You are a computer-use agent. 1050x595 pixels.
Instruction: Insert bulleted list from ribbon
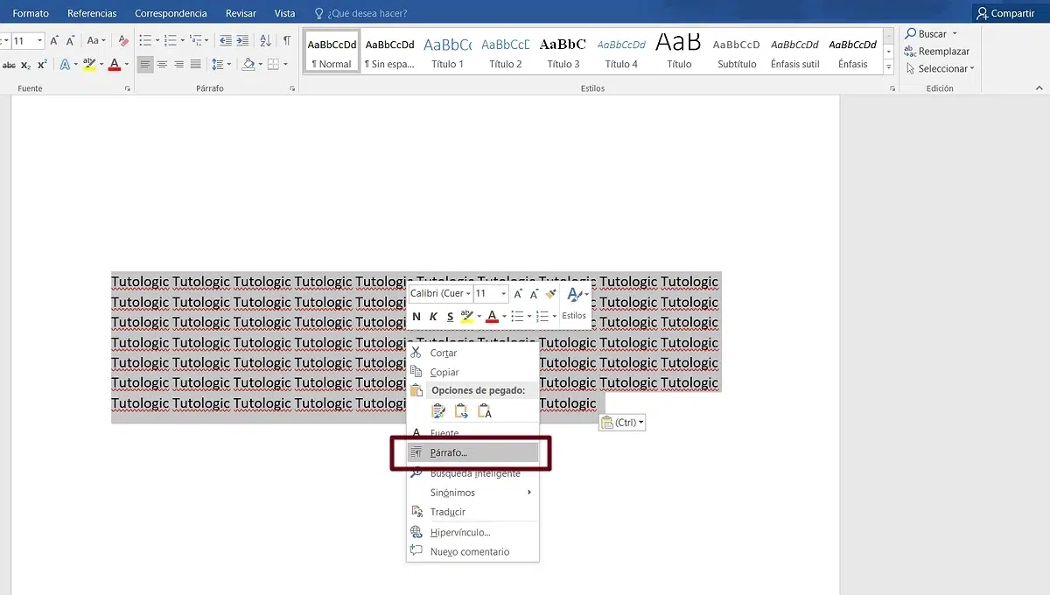click(x=145, y=41)
